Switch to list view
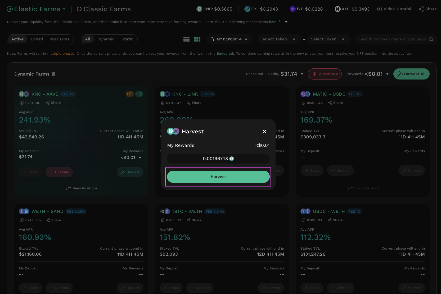Screen dimensions: 441x294 coord(186,39)
